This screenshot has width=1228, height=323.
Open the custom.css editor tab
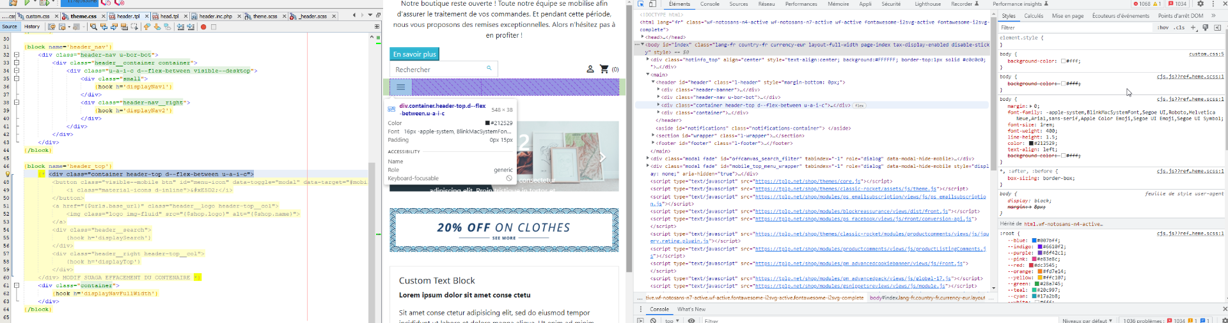pos(38,16)
